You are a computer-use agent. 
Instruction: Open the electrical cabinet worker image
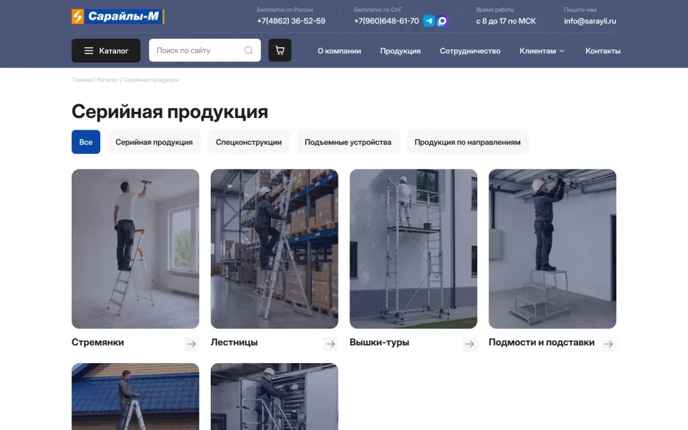pos(274,396)
